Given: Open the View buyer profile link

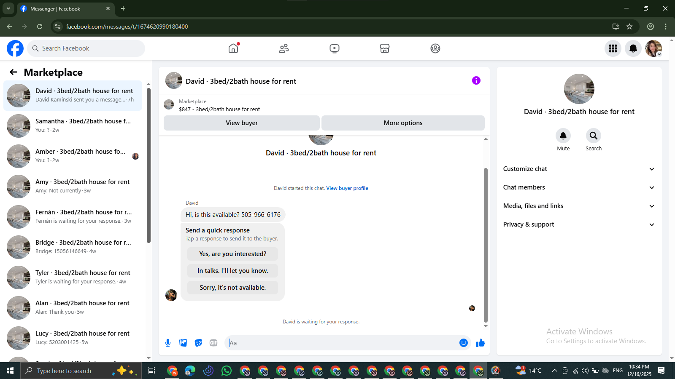Looking at the screenshot, I should [x=347, y=188].
